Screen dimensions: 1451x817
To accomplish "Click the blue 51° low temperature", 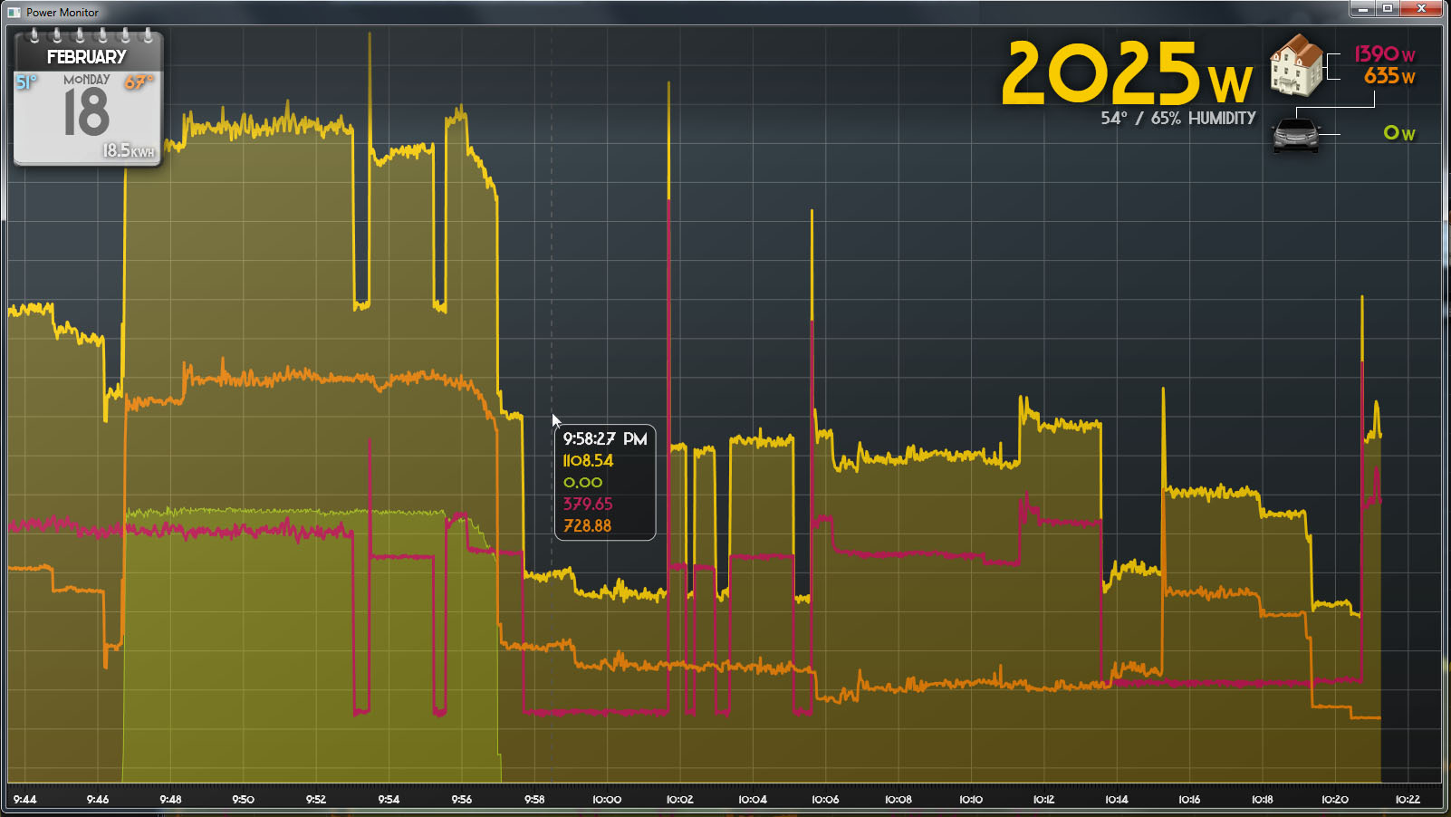I will [26, 82].
